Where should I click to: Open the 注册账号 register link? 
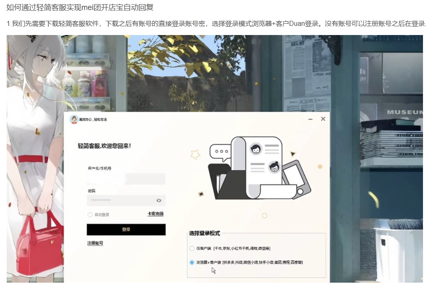tap(95, 243)
